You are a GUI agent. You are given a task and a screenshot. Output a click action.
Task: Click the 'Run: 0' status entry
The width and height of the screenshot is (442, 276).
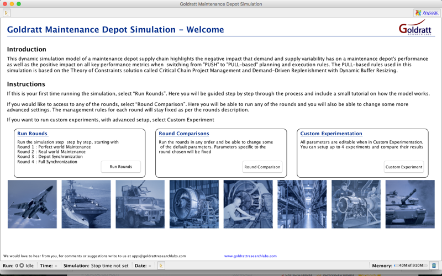click(x=10, y=266)
